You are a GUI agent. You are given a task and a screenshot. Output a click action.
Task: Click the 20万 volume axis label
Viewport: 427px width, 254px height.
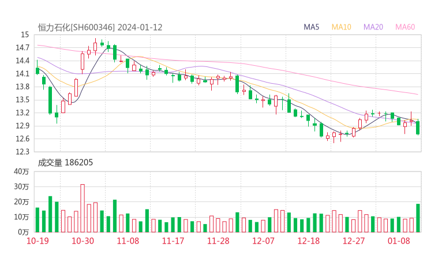[21, 202]
